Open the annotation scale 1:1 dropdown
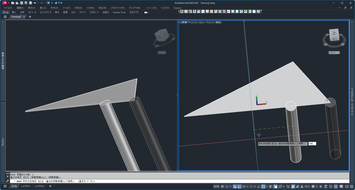 point(306,187)
